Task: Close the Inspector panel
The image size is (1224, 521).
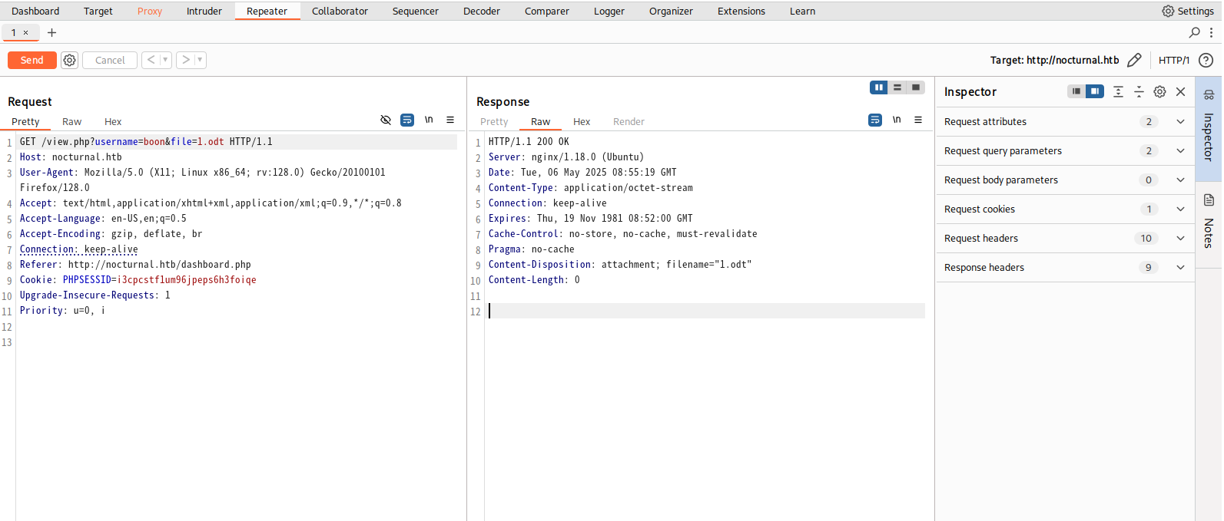Action: pyautogui.click(x=1181, y=91)
